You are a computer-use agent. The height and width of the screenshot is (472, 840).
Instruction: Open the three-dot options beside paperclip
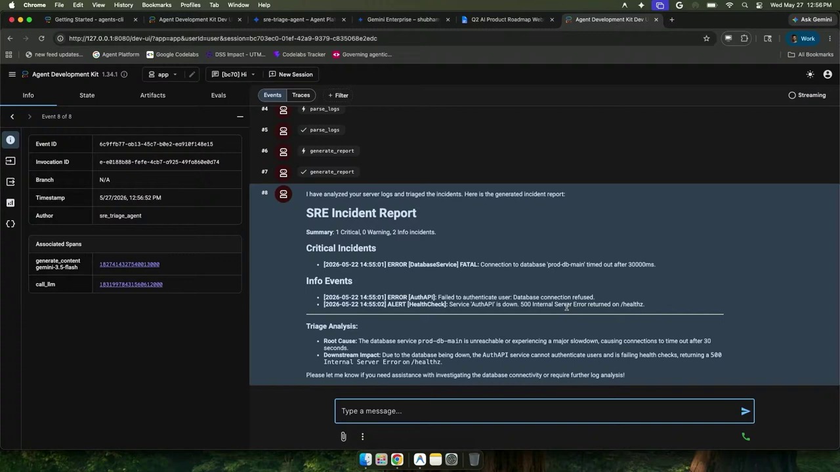[x=362, y=436]
